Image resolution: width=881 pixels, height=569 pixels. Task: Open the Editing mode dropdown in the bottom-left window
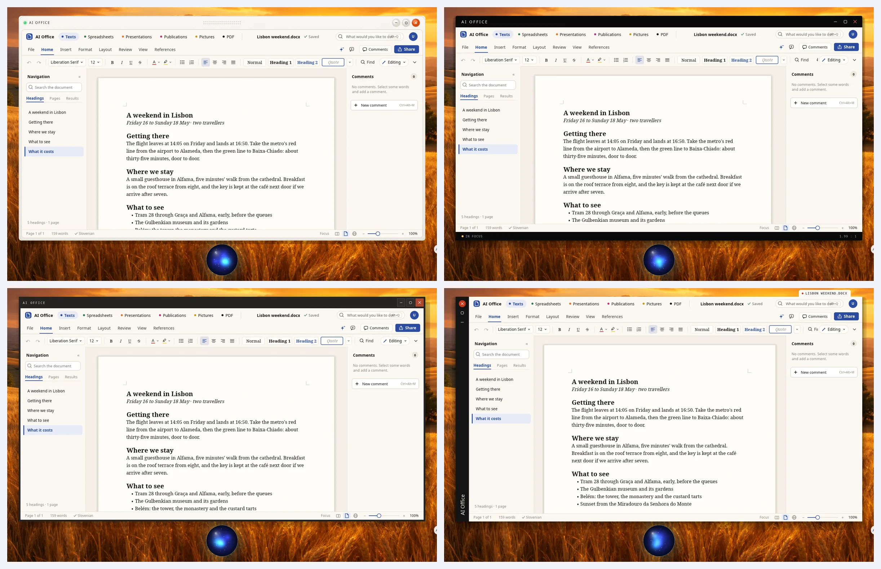click(x=395, y=341)
